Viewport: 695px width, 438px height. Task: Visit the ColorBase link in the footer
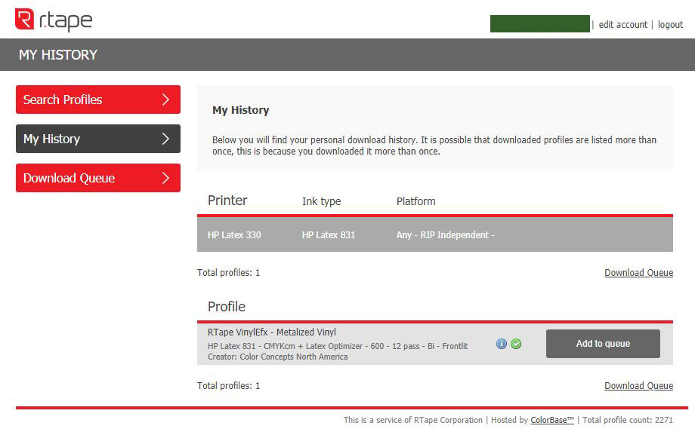coord(551,420)
